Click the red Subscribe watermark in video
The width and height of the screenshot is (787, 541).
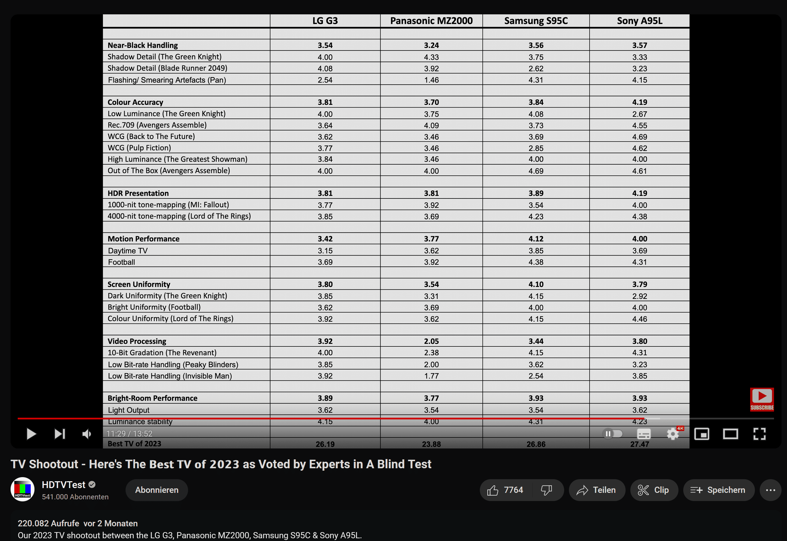tap(762, 399)
